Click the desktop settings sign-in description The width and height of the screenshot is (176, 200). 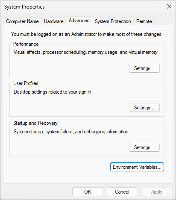coord(53,92)
